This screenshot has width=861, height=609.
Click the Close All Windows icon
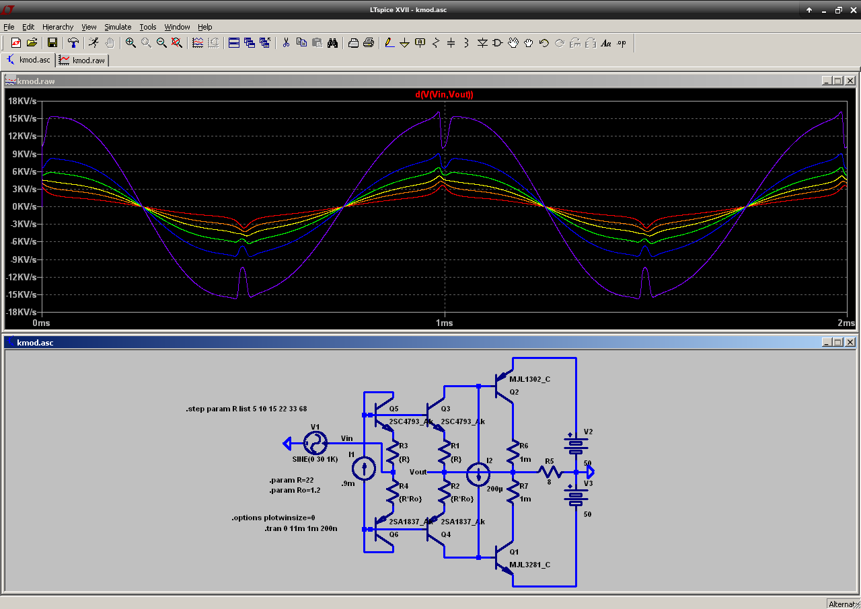click(x=265, y=43)
